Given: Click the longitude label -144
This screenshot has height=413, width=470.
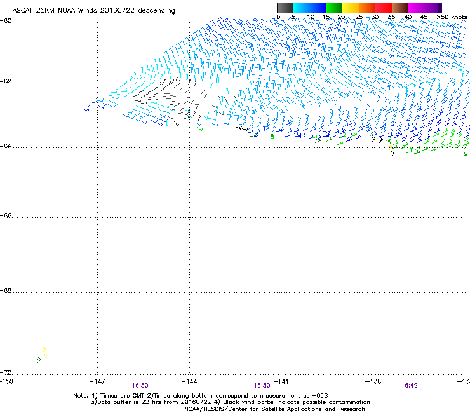Looking at the screenshot, I should pos(189,381).
